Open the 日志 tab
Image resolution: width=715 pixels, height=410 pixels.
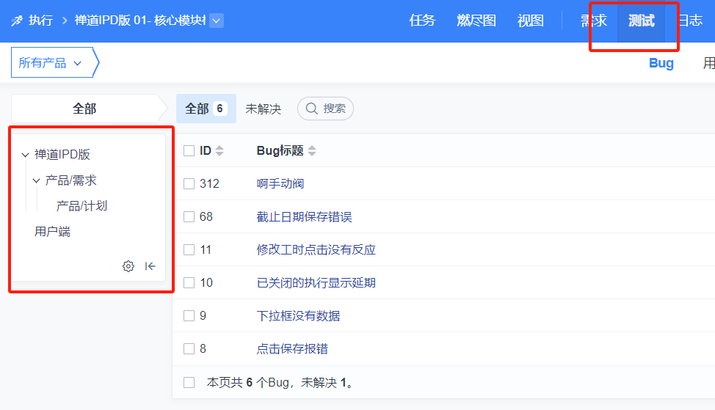tap(689, 21)
